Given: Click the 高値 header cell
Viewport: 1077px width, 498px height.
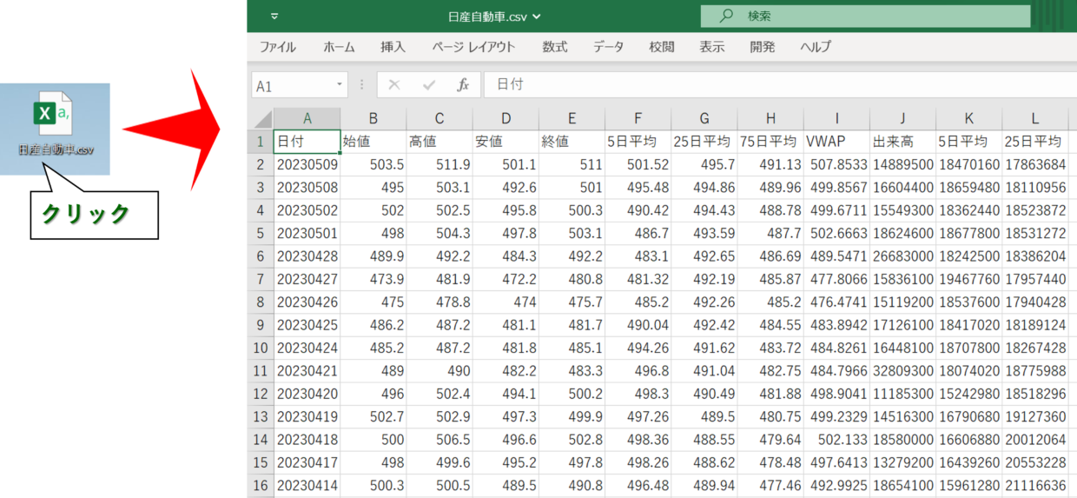Looking at the screenshot, I should (x=439, y=141).
